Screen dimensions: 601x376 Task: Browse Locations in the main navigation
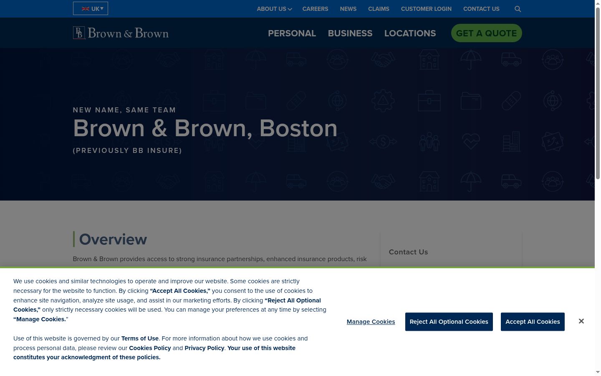click(410, 33)
